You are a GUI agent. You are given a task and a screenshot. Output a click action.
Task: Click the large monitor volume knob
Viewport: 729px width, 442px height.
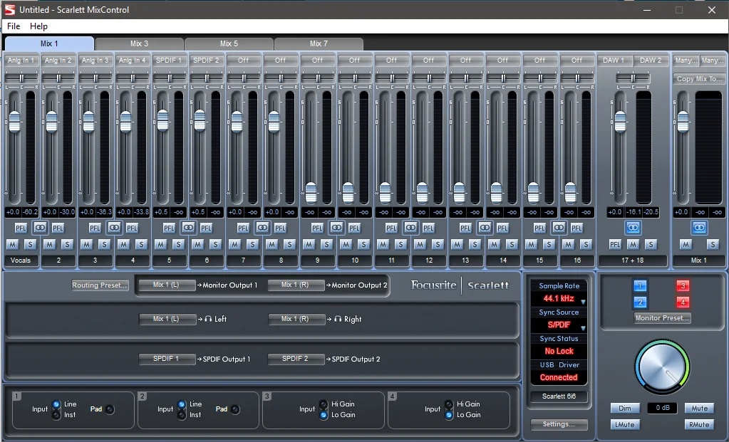click(662, 367)
